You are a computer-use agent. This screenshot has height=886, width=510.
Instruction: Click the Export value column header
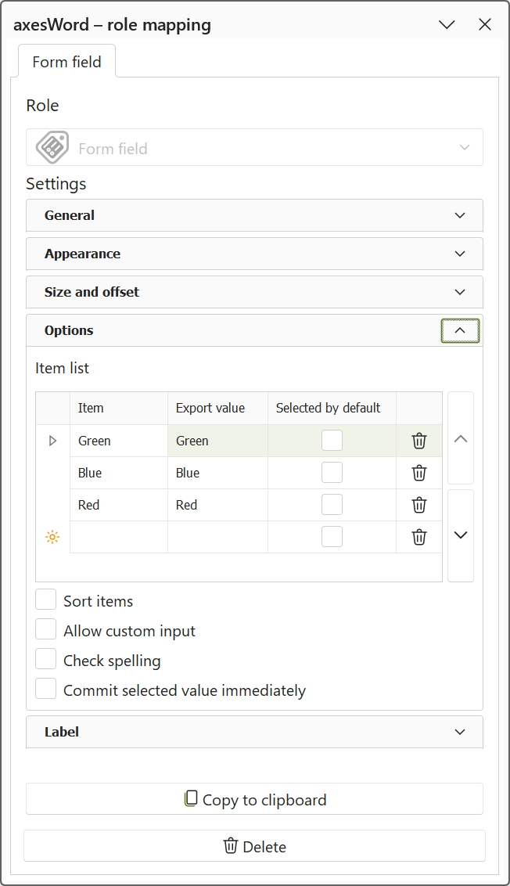[x=218, y=408]
